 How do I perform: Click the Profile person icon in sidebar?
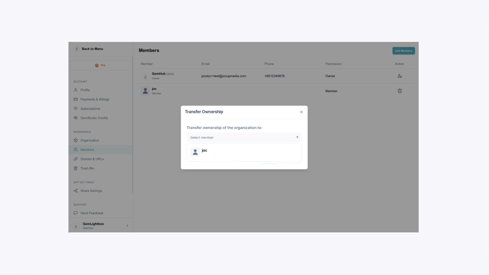click(76, 90)
